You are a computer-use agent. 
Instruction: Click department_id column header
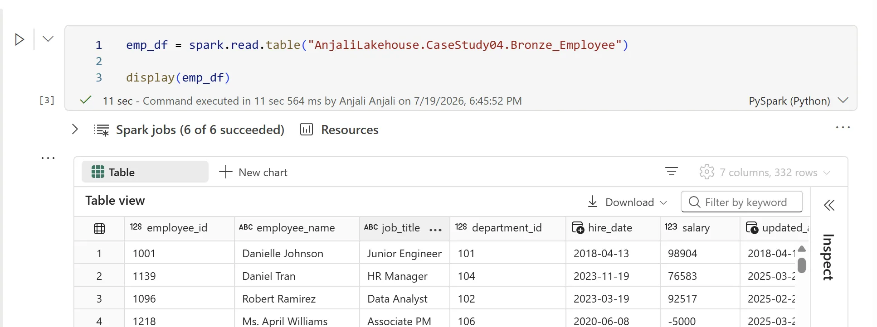[x=507, y=228]
